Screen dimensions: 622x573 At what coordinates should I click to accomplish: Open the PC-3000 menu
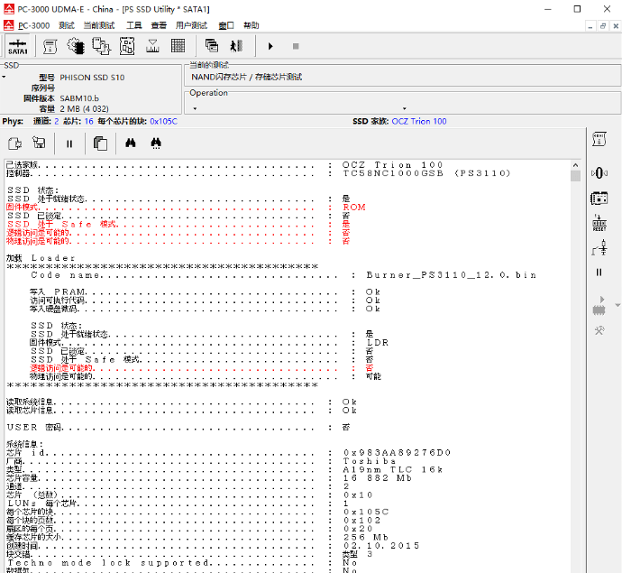33,25
